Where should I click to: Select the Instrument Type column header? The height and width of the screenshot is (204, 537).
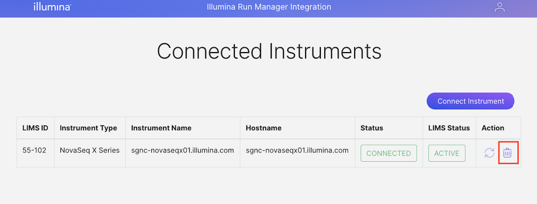pyautogui.click(x=88, y=128)
